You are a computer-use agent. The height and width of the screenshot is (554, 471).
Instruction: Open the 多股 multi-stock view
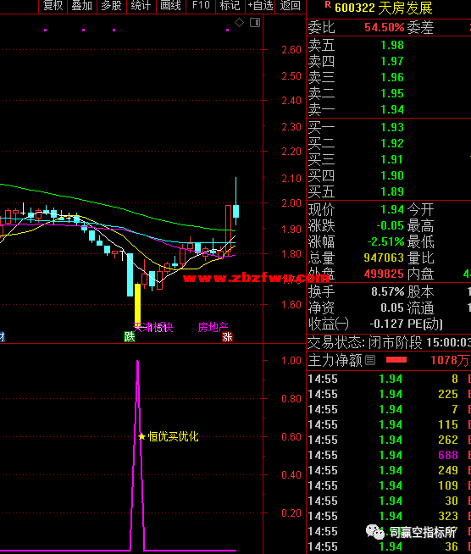point(111,6)
